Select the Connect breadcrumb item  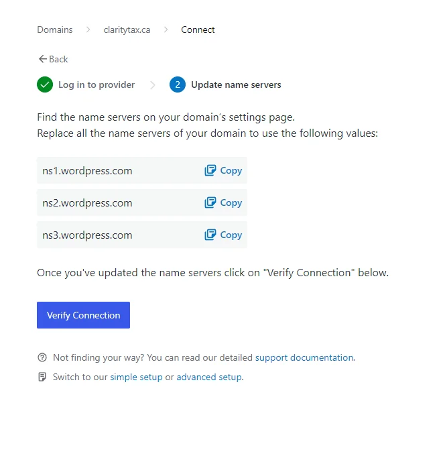click(198, 29)
